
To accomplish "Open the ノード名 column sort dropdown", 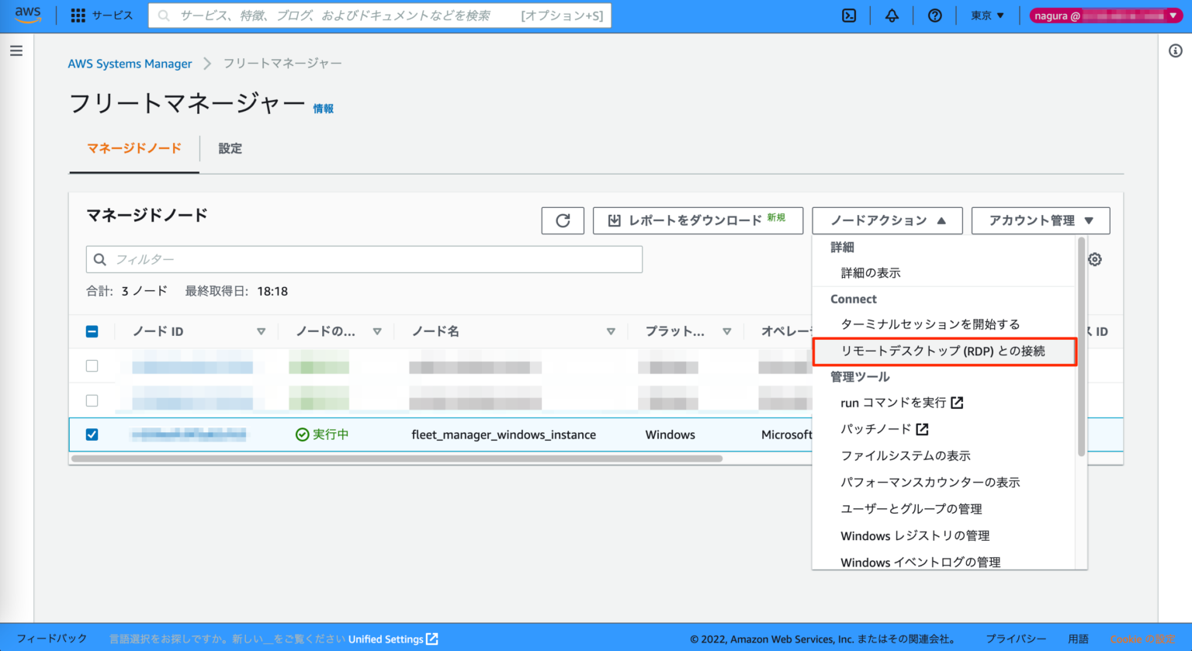I will 611,331.
